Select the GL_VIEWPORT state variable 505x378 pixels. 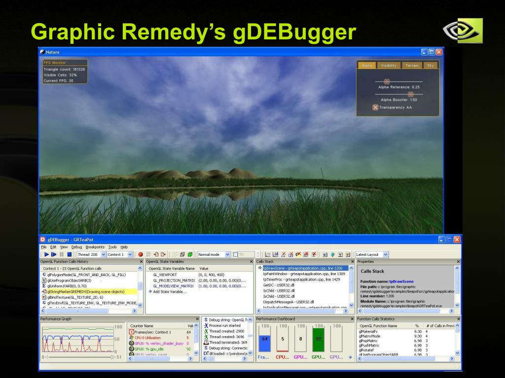coord(165,275)
